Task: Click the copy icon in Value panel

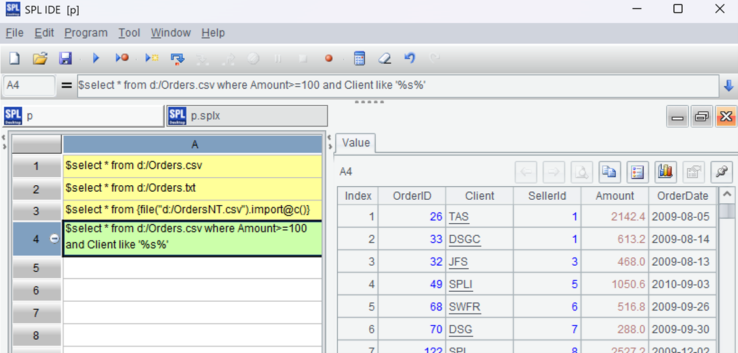Action: pos(609,172)
